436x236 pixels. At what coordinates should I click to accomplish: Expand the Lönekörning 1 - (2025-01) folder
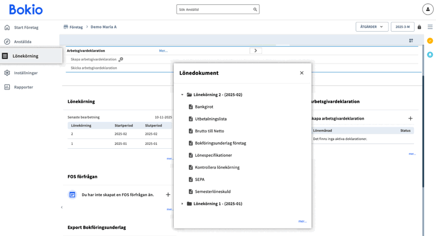[x=182, y=204]
